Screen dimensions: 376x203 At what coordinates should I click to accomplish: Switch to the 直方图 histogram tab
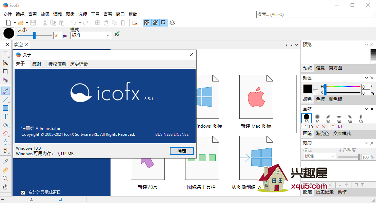[335, 68]
